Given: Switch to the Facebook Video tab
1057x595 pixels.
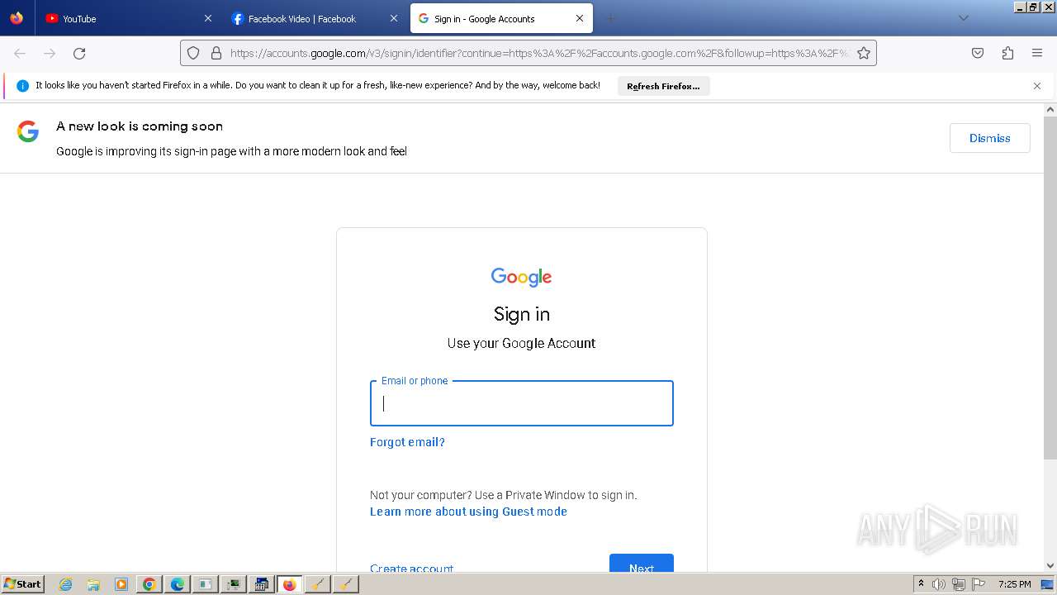Looking at the screenshot, I should click(x=315, y=18).
